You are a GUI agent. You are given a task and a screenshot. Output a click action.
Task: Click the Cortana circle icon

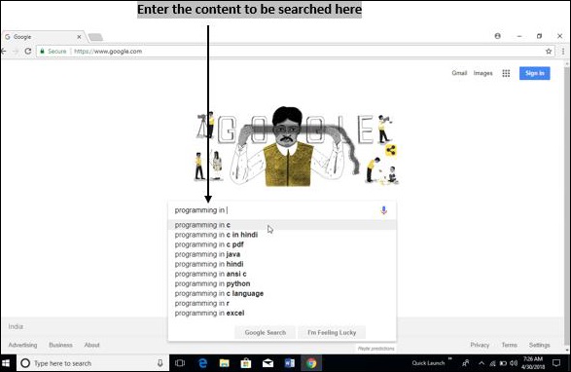25,363
